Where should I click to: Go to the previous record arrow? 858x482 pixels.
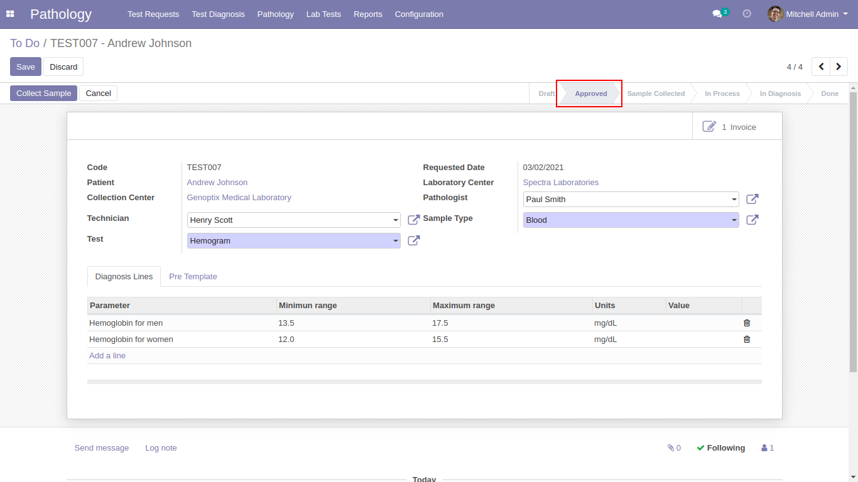(x=821, y=67)
